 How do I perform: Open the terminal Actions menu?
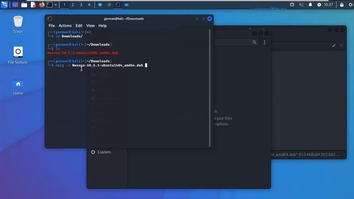coord(65,26)
